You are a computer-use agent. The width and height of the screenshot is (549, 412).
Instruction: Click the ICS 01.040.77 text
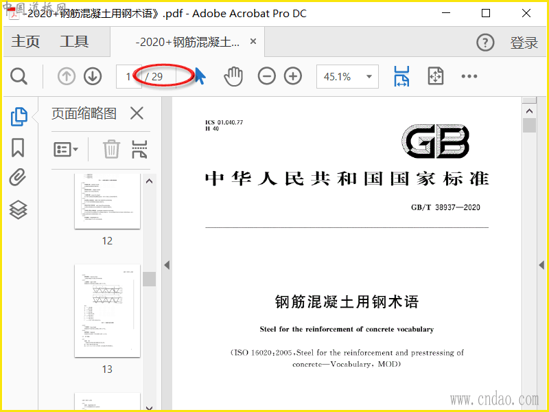(224, 122)
